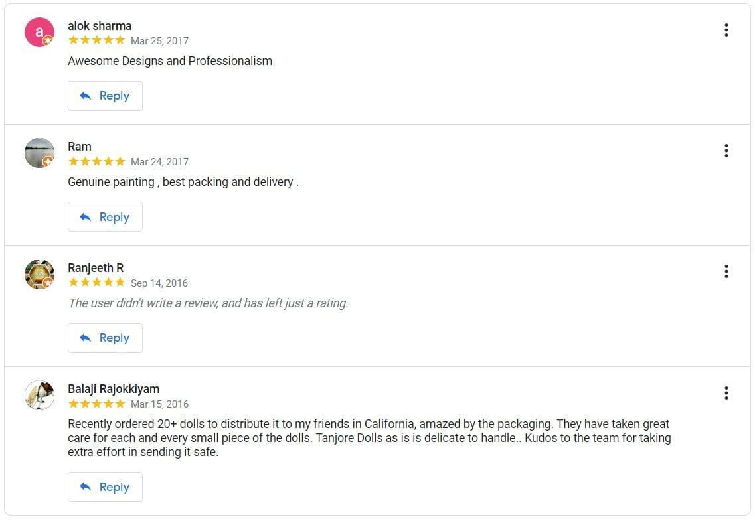
Task: Click the five-star rating on alok sharma's review
Action: pyautogui.click(x=96, y=40)
